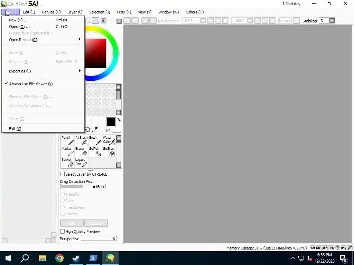Select the SelPen selection pen tool
Screen dimensions: 354x265
tap(95, 151)
